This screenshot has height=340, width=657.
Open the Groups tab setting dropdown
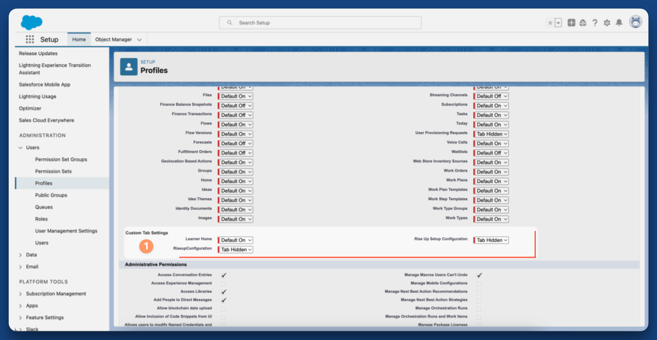click(x=235, y=172)
